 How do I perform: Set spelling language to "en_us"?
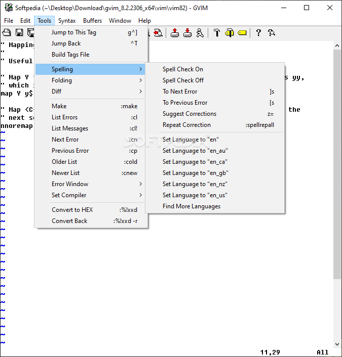click(x=215, y=195)
